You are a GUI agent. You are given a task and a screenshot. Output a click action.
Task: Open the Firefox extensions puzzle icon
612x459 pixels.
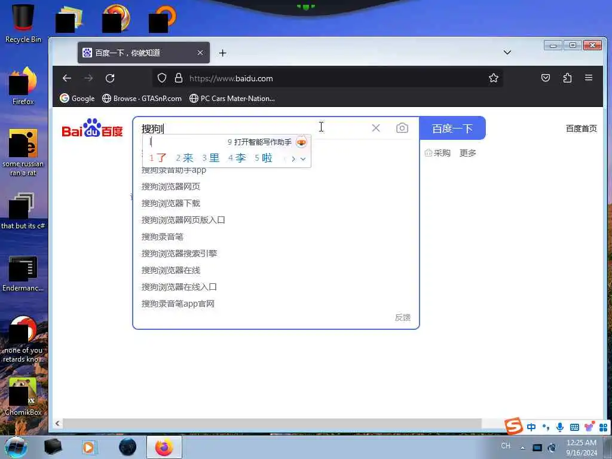(x=568, y=78)
